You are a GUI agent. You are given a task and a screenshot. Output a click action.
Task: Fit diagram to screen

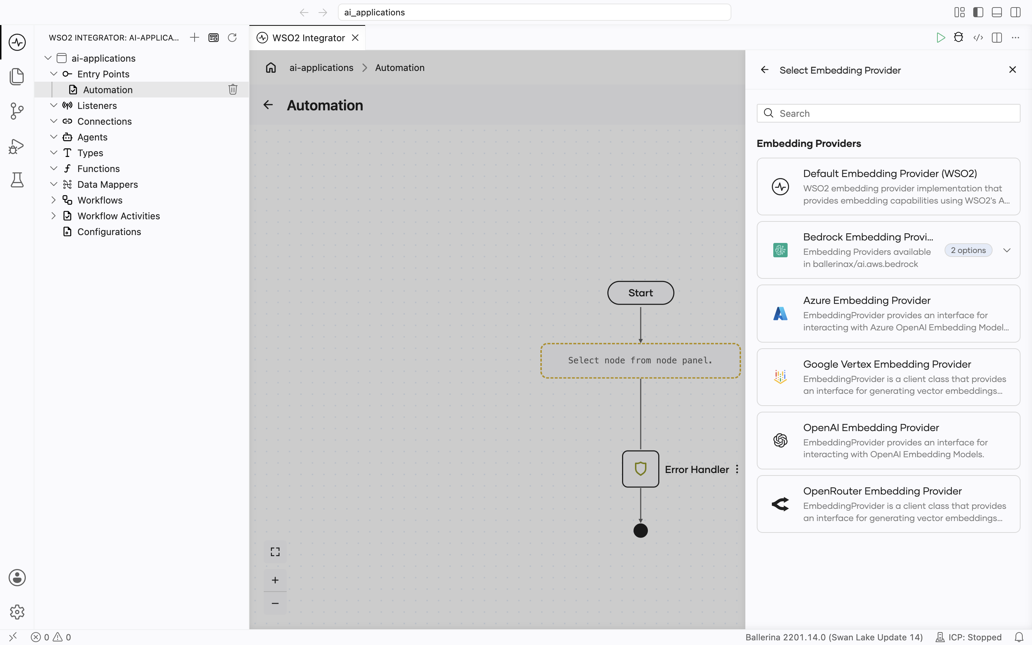click(275, 552)
